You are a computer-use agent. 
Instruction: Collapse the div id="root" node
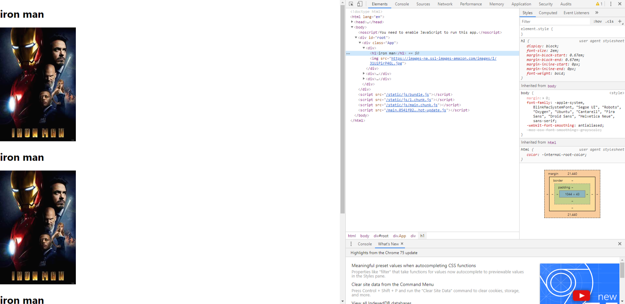356,37
